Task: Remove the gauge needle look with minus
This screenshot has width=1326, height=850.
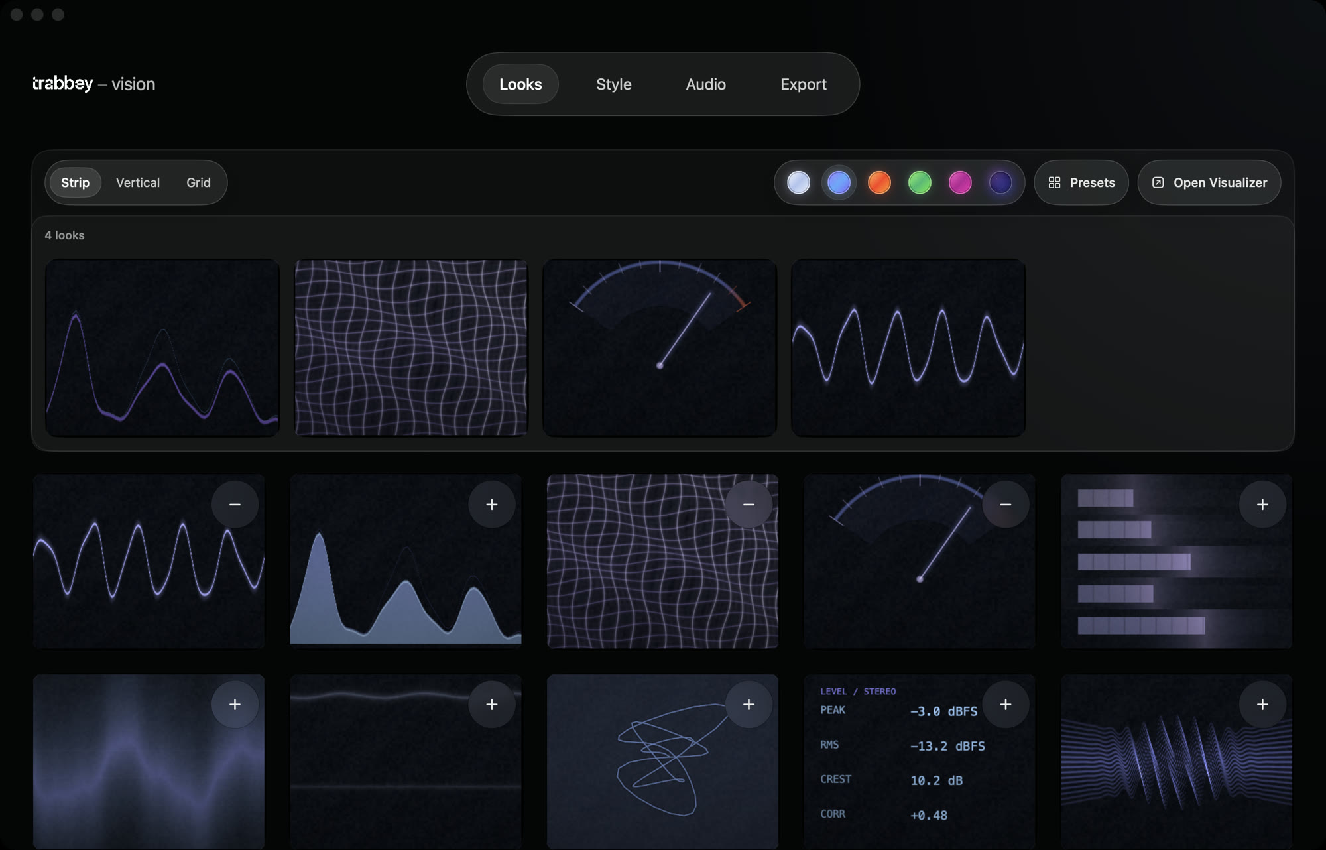Action: 1005,505
